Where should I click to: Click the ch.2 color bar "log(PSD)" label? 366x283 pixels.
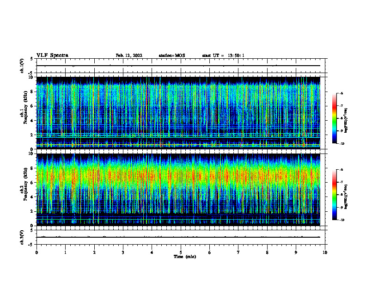coord(346,197)
